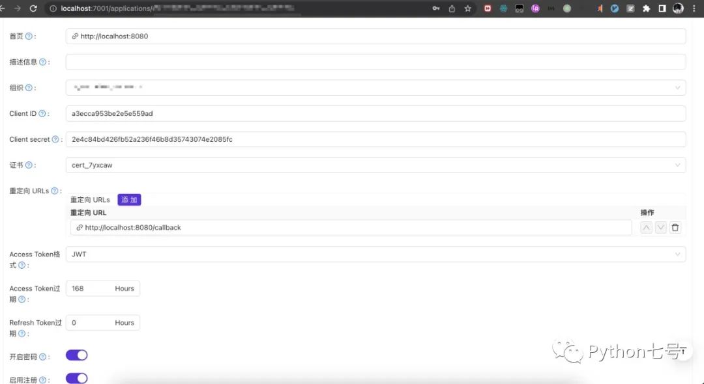Select the Client secret field
The width and height of the screenshot is (704, 384).
(376, 139)
